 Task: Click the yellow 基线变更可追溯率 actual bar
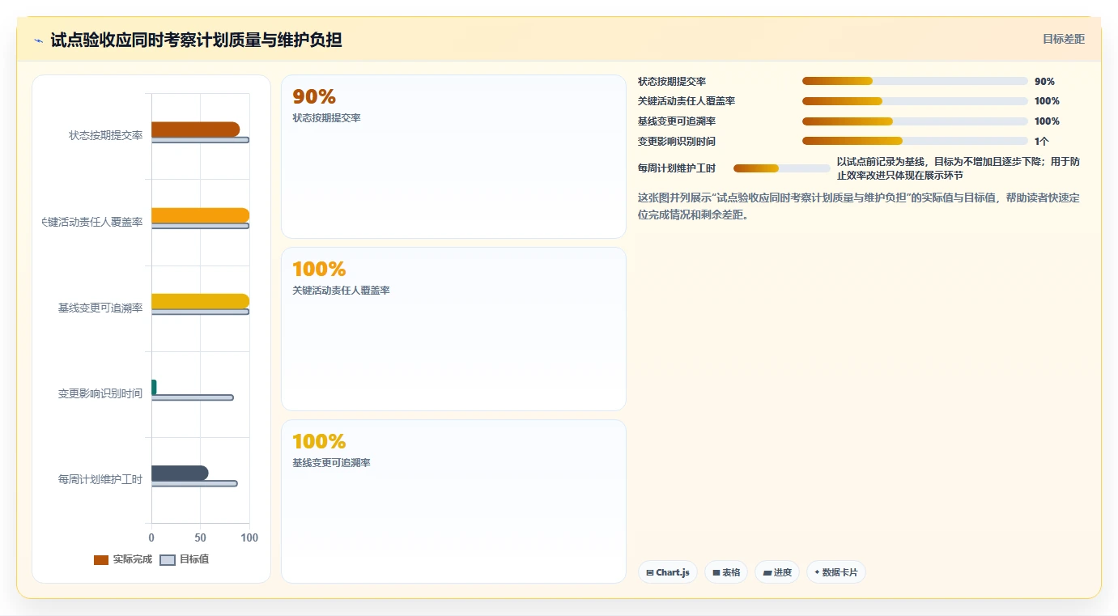click(200, 301)
